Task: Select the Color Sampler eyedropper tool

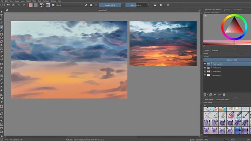Action: tap(2, 80)
